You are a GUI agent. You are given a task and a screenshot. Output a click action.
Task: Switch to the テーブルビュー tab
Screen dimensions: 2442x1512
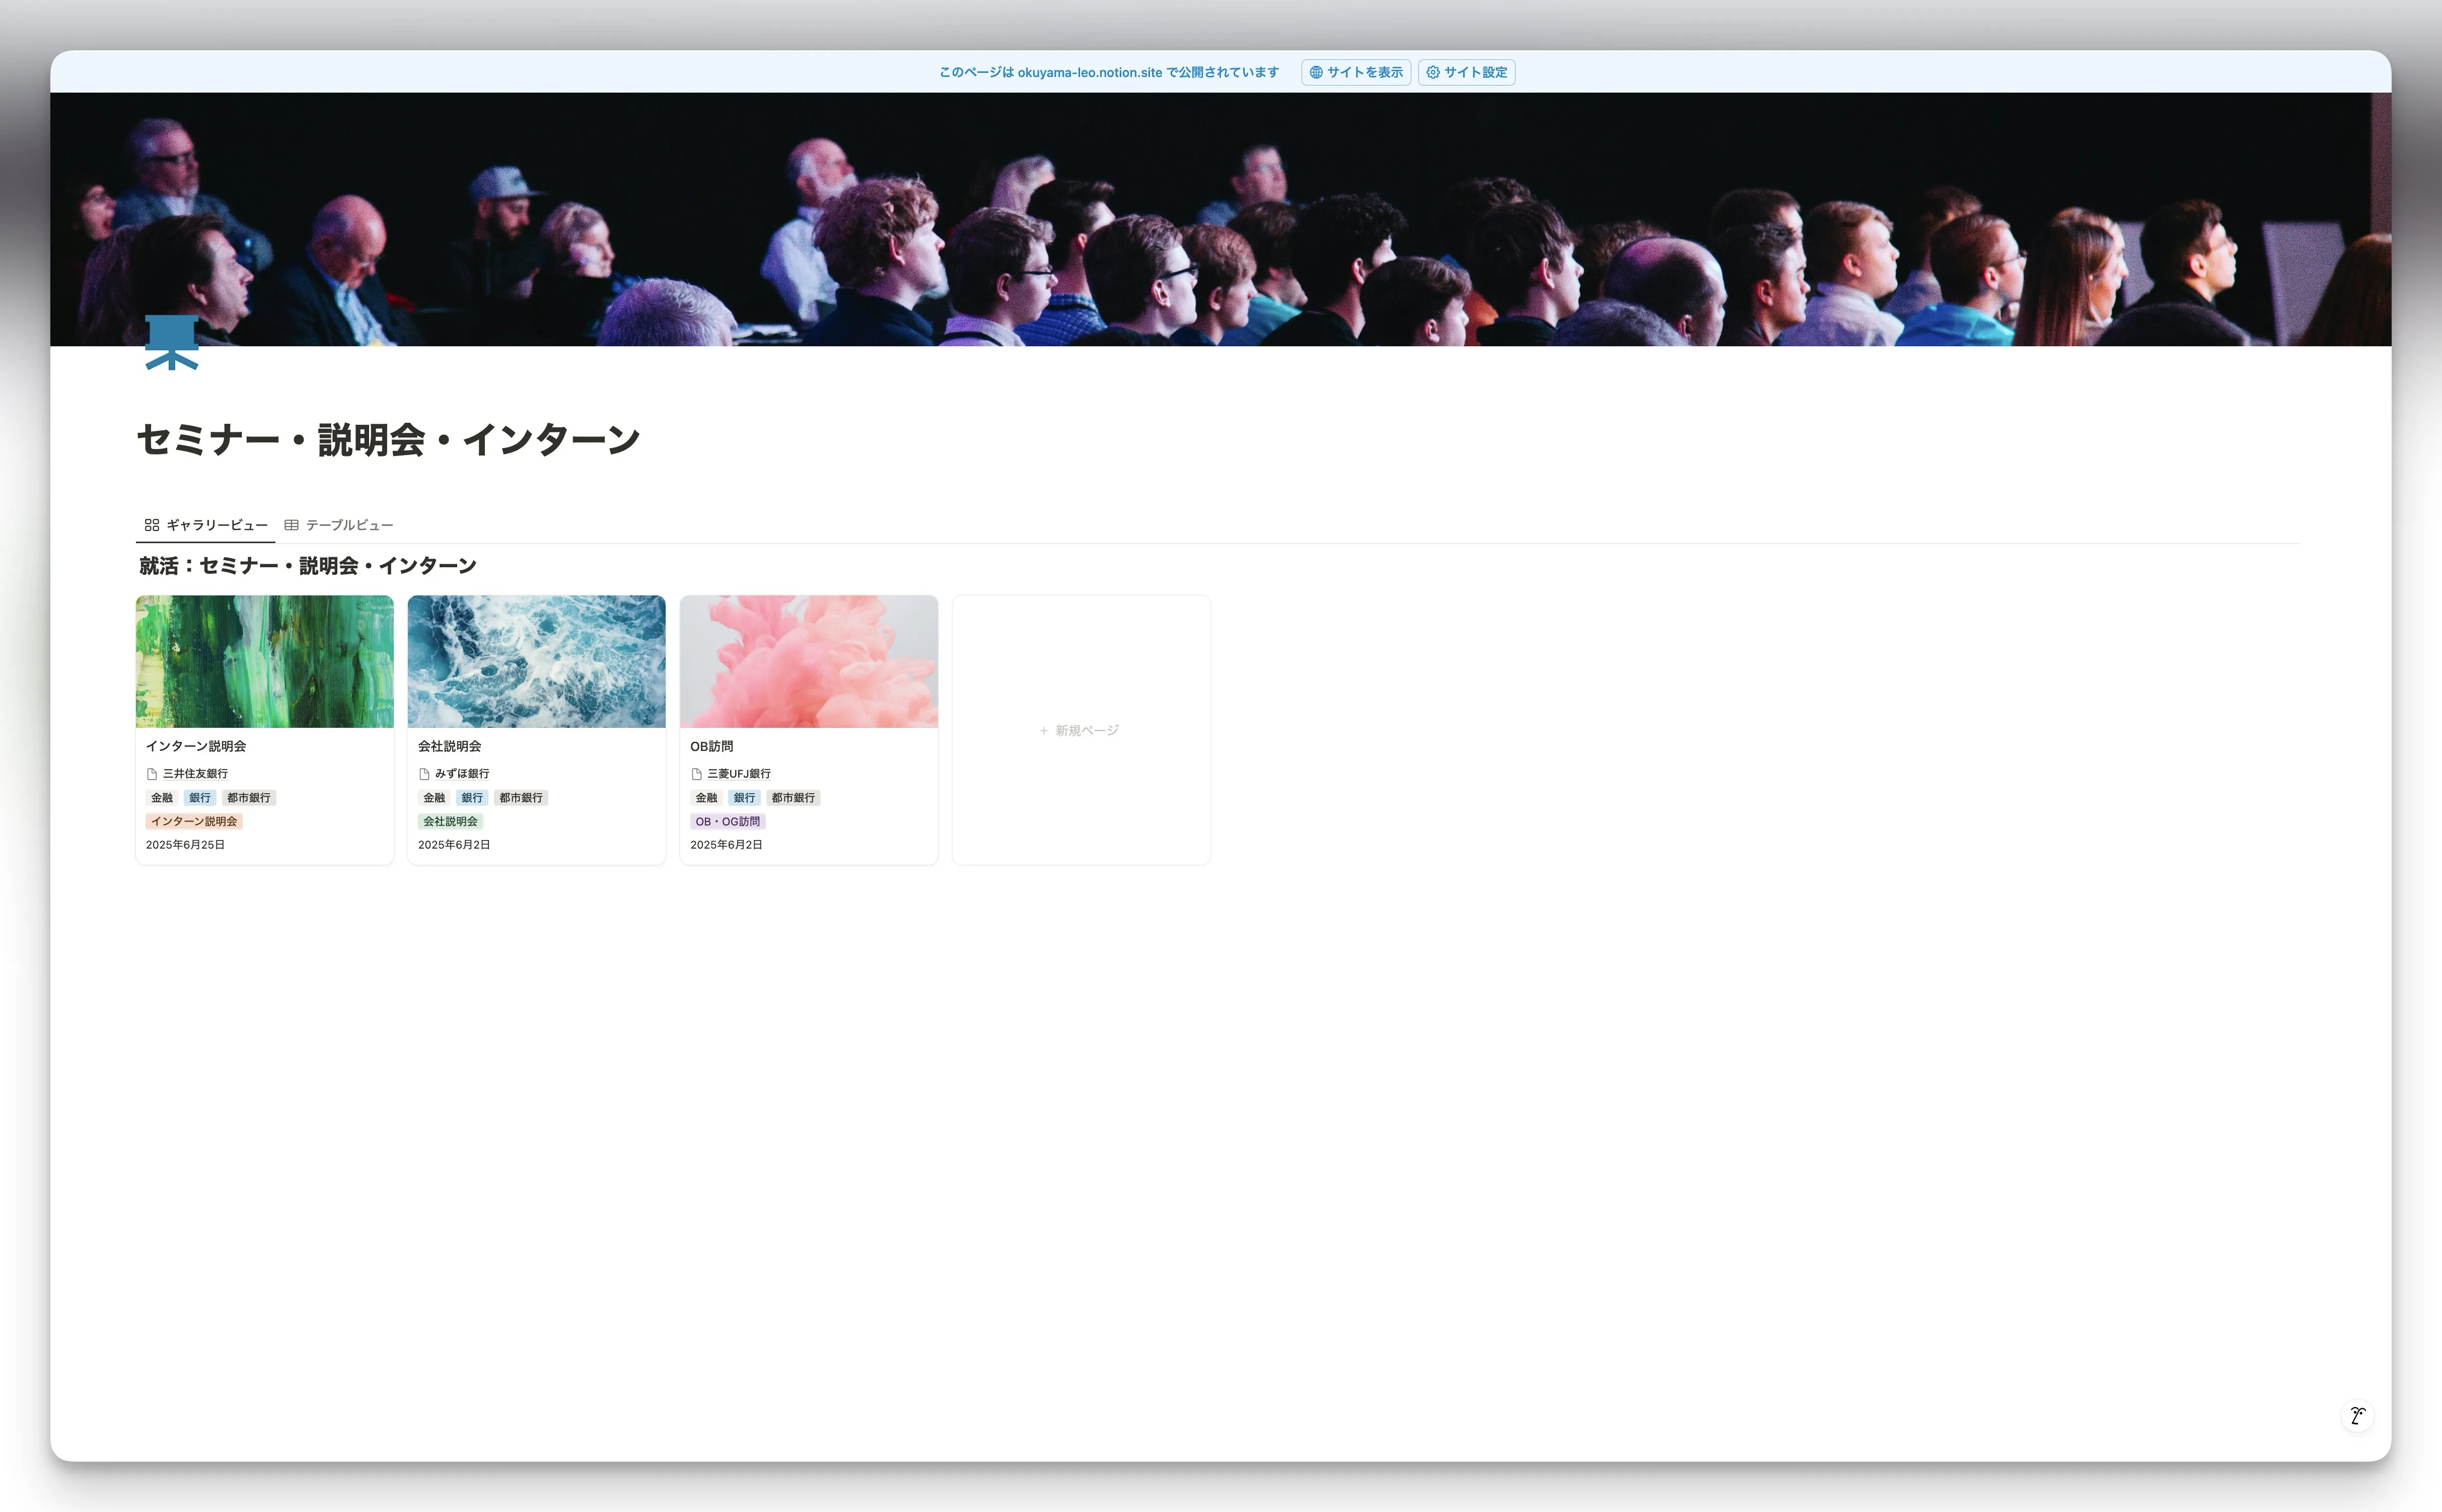pos(348,524)
